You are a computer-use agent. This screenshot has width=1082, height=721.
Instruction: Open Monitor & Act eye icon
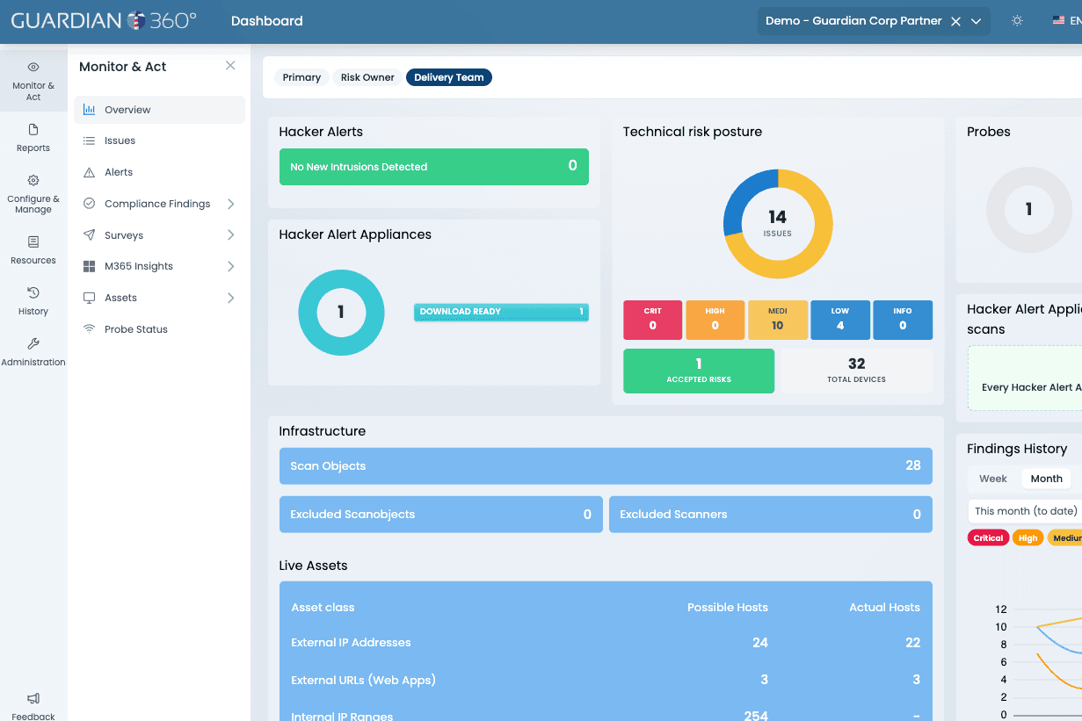(33, 67)
